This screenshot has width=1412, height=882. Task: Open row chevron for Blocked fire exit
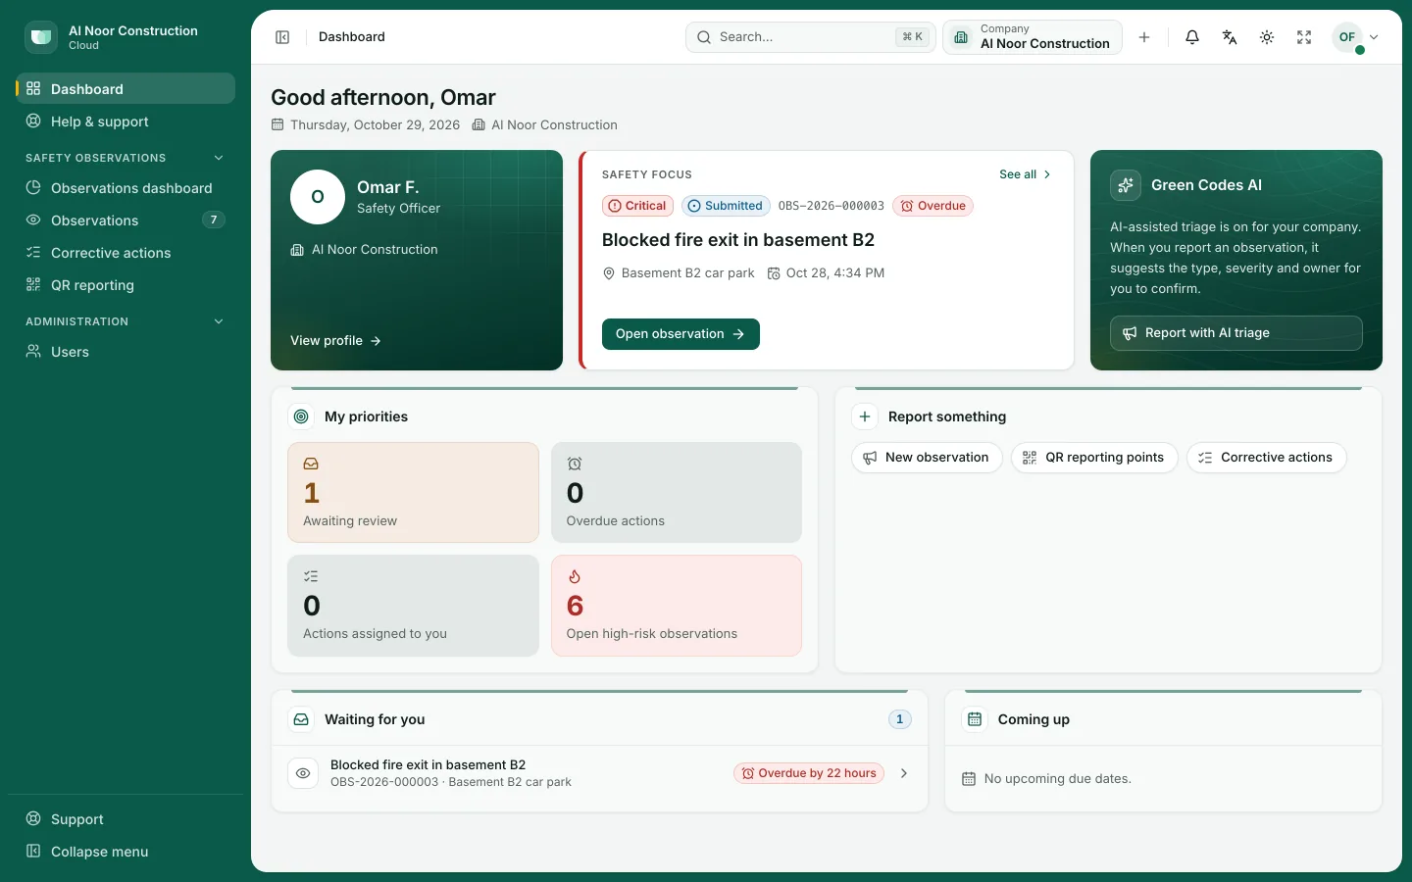pyautogui.click(x=904, y=773)
